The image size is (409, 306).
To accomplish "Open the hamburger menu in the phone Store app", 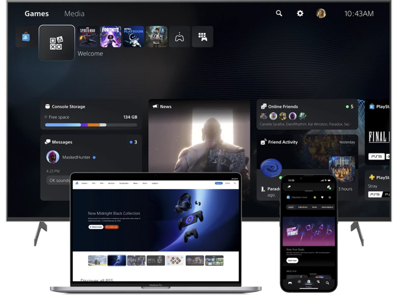I will click(330, 197).
